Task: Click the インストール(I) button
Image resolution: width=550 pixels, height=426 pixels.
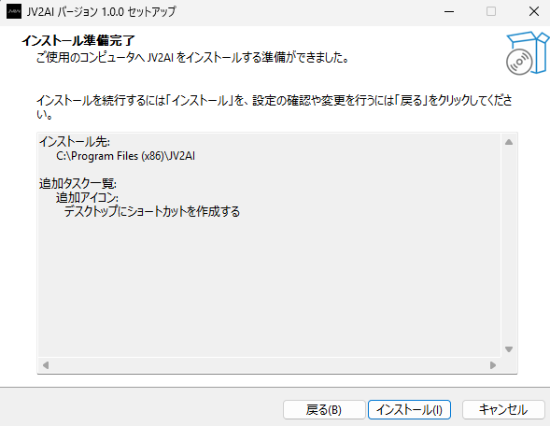Action: pos(409,409)
